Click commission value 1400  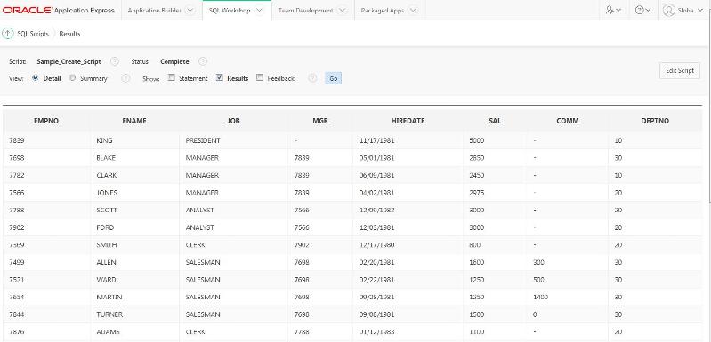[x=541, y=297]
